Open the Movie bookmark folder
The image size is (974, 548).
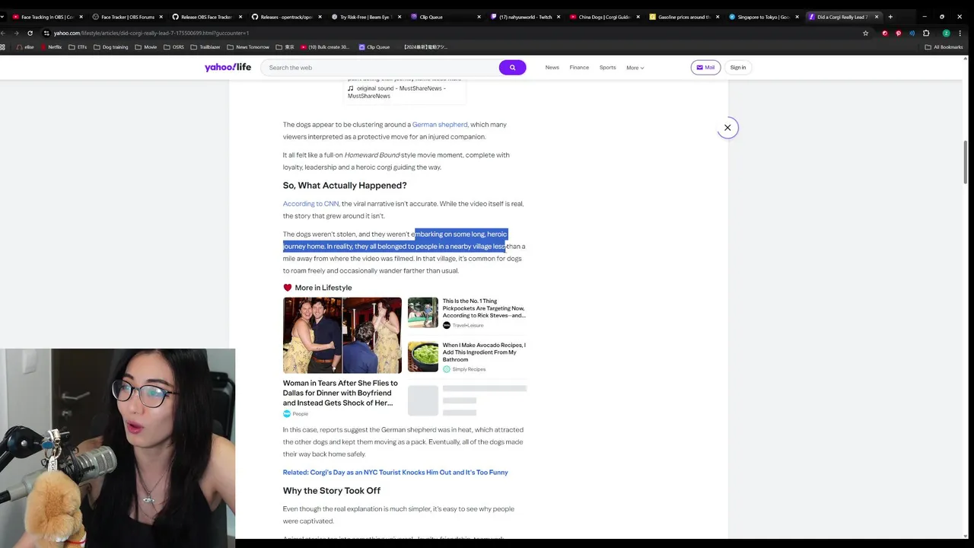point(146,47)
